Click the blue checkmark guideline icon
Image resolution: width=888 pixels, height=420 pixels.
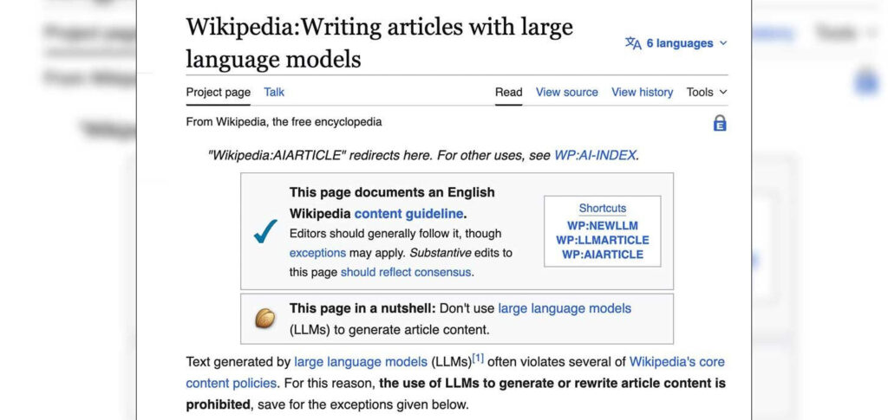pos(265,231)
